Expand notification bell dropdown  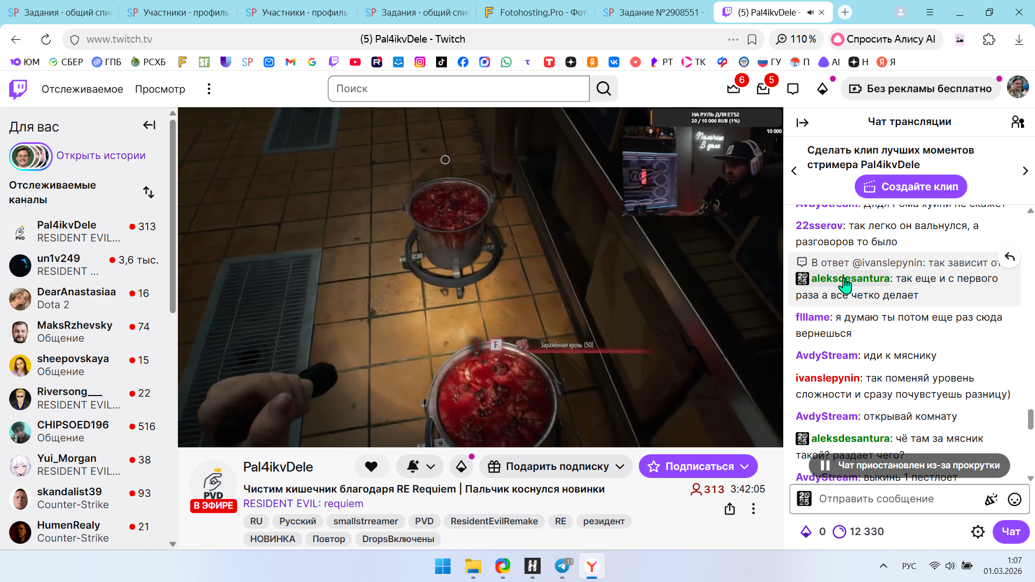click(431, 467)
